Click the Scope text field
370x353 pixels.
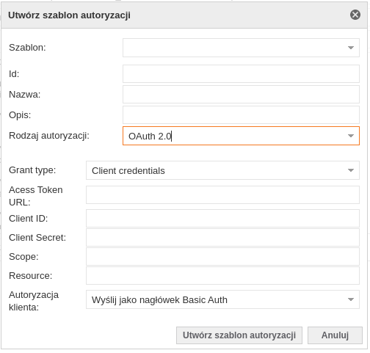(x=222, y=256)
